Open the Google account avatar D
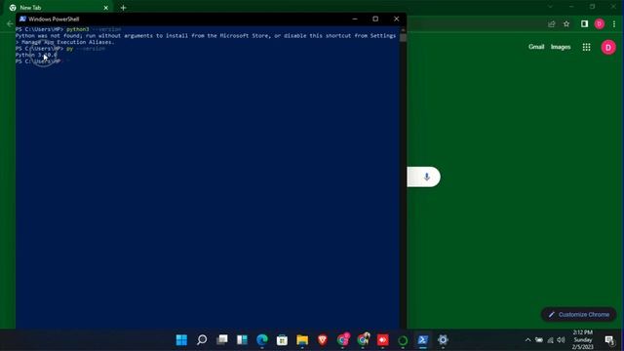This screenshot has width=624, height=351. click(608, 48)
